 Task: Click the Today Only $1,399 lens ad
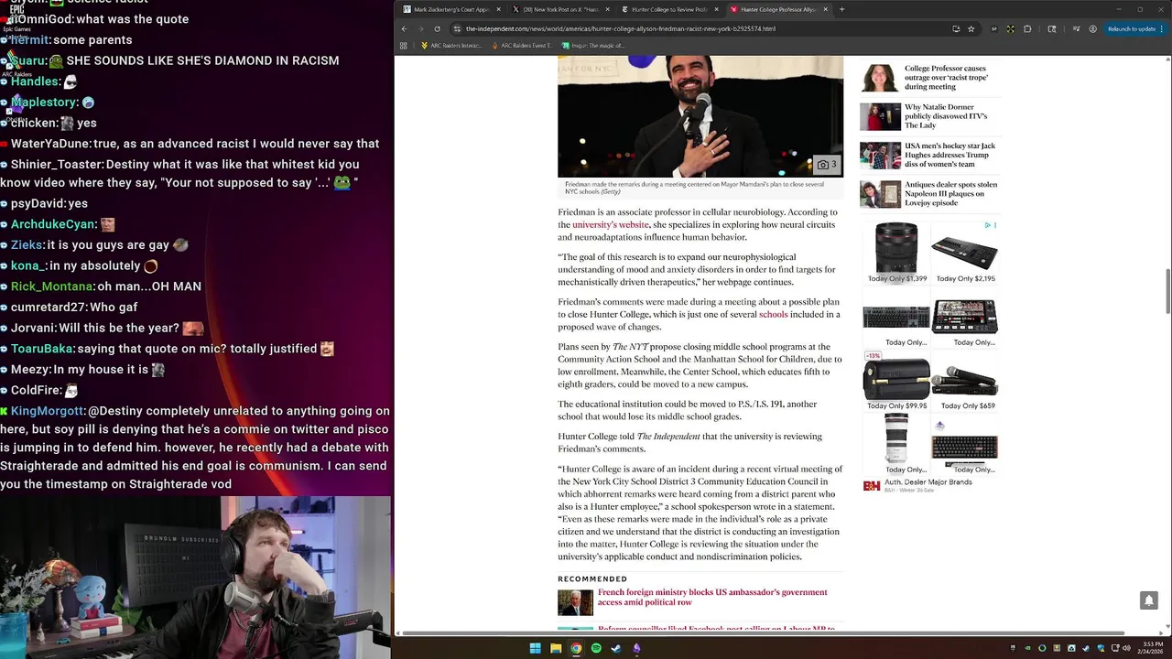click(896, 253)
